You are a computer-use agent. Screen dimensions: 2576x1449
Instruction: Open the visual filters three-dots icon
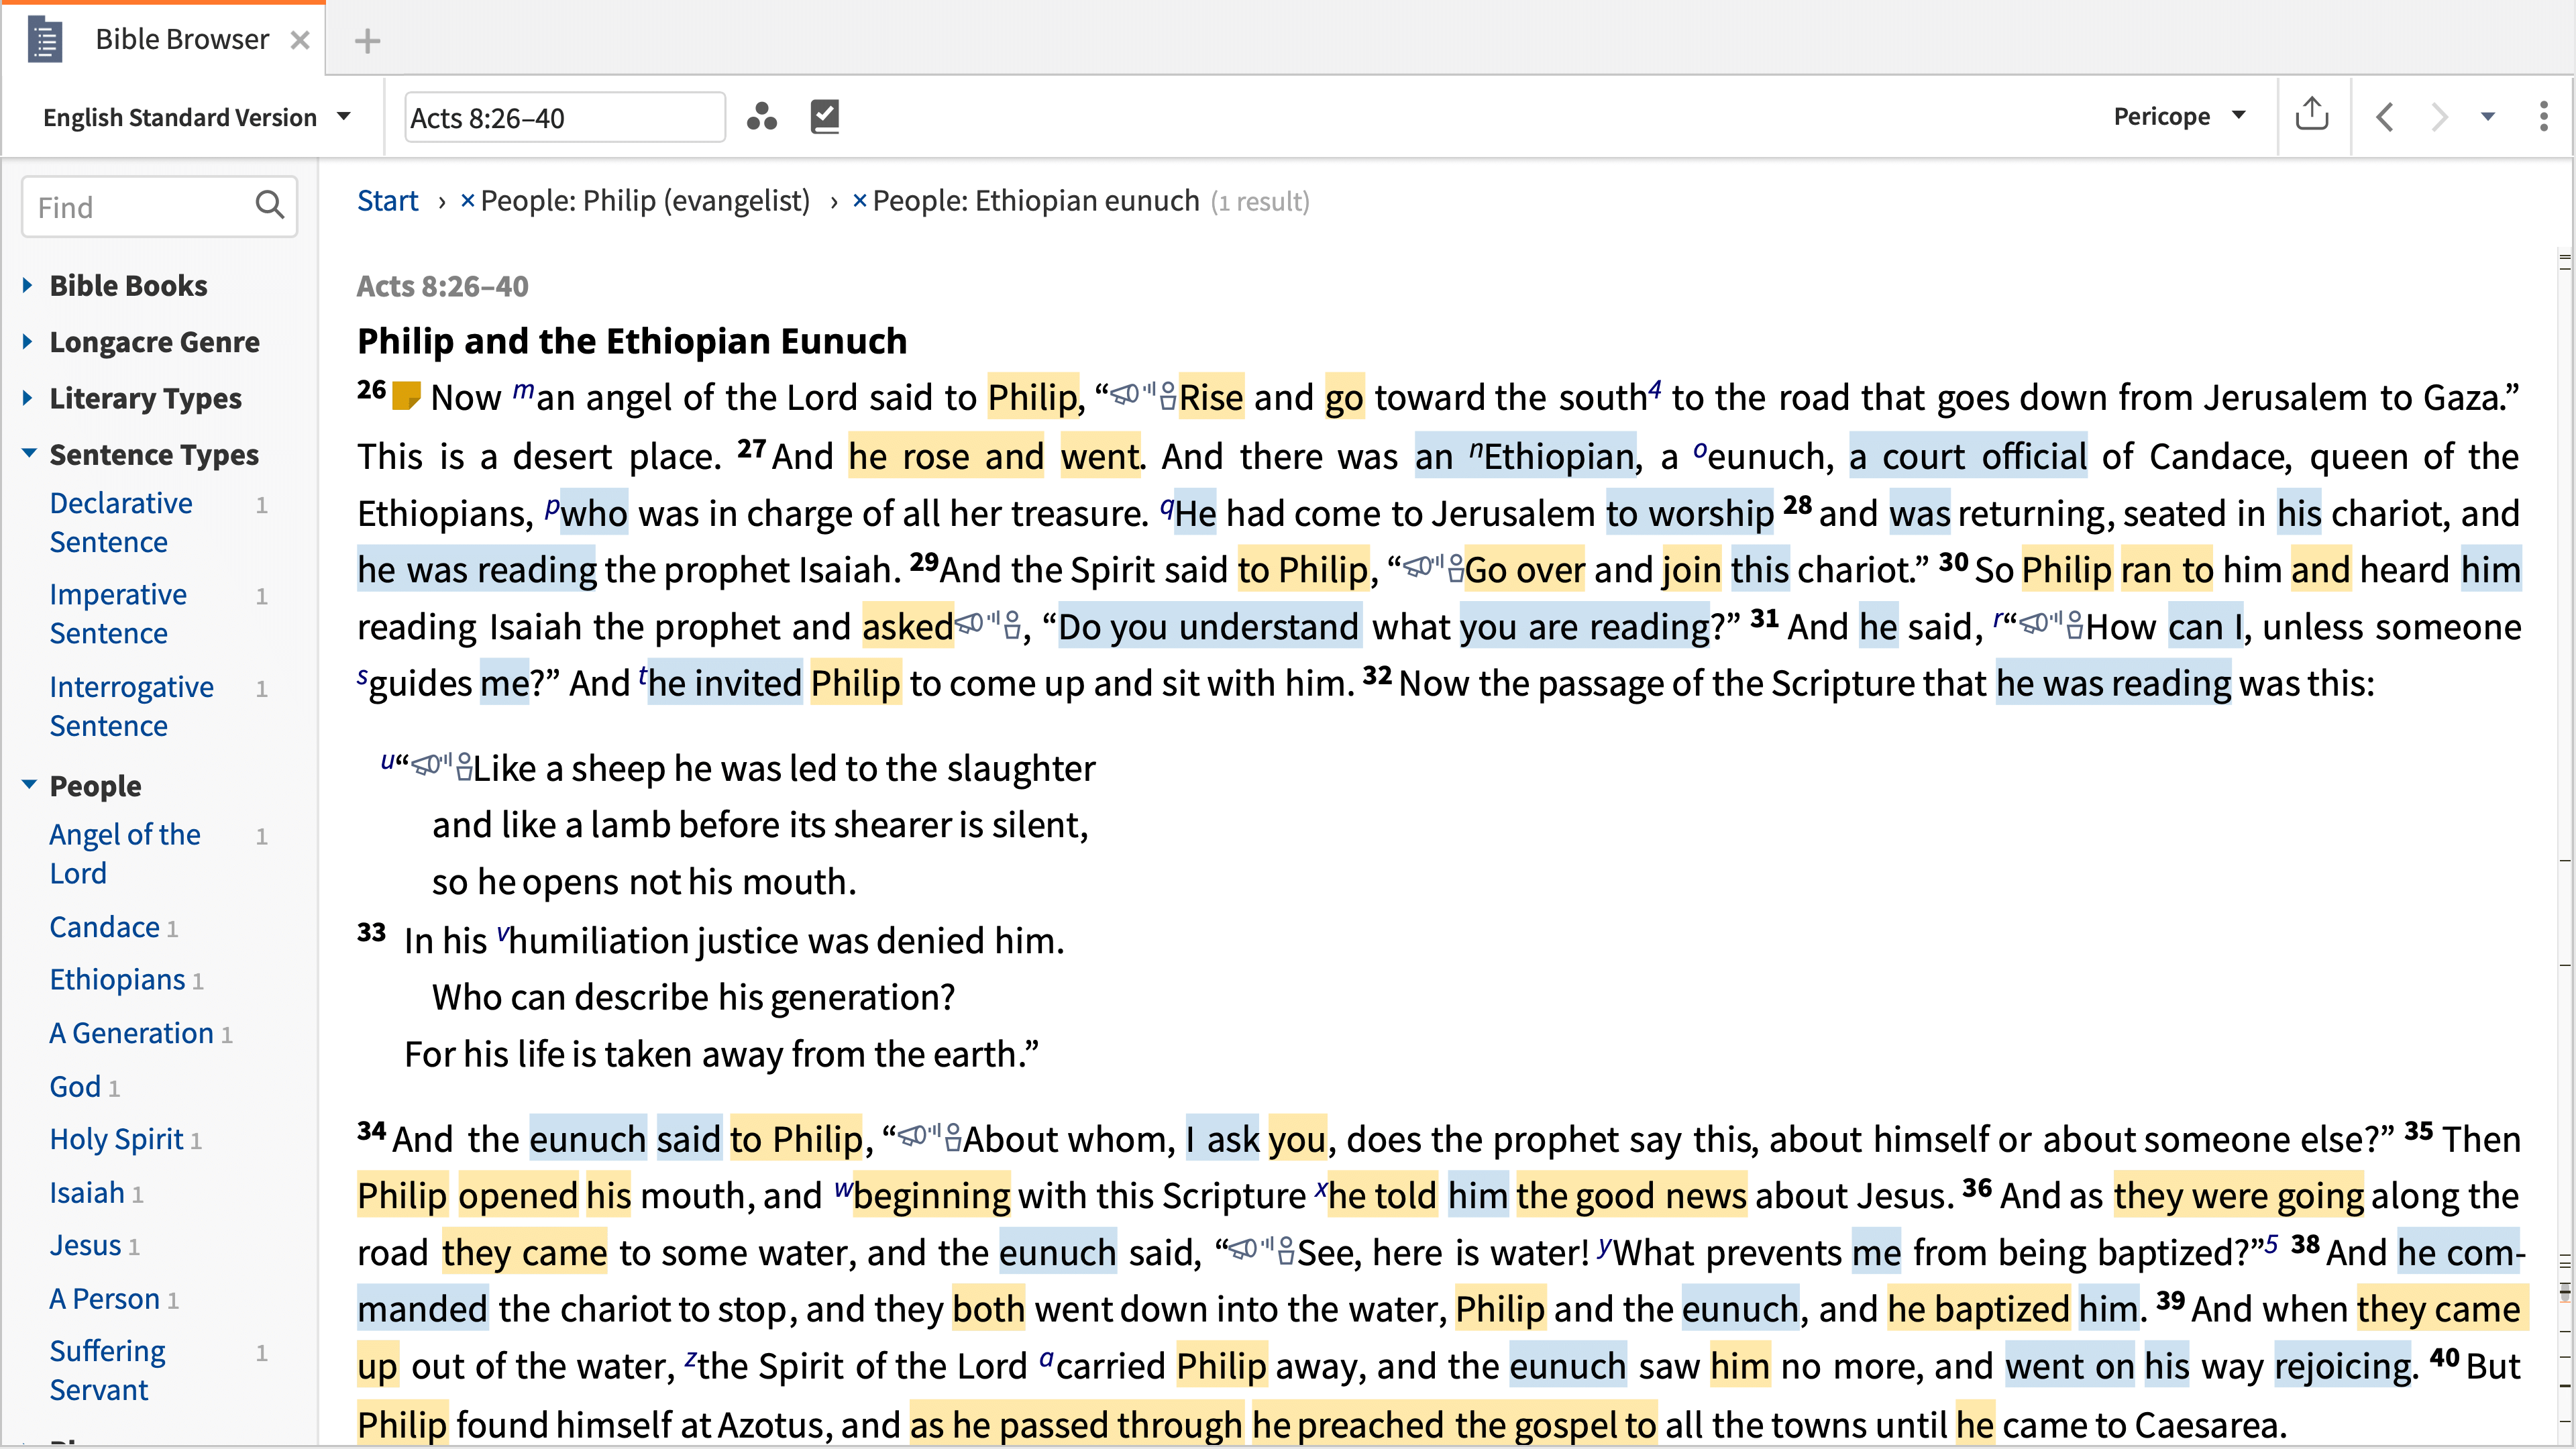[x=761, y=117]
